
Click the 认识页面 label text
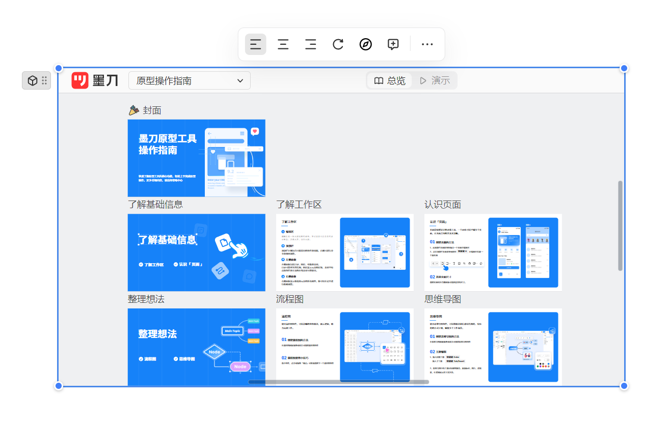(x=443, y=205)
